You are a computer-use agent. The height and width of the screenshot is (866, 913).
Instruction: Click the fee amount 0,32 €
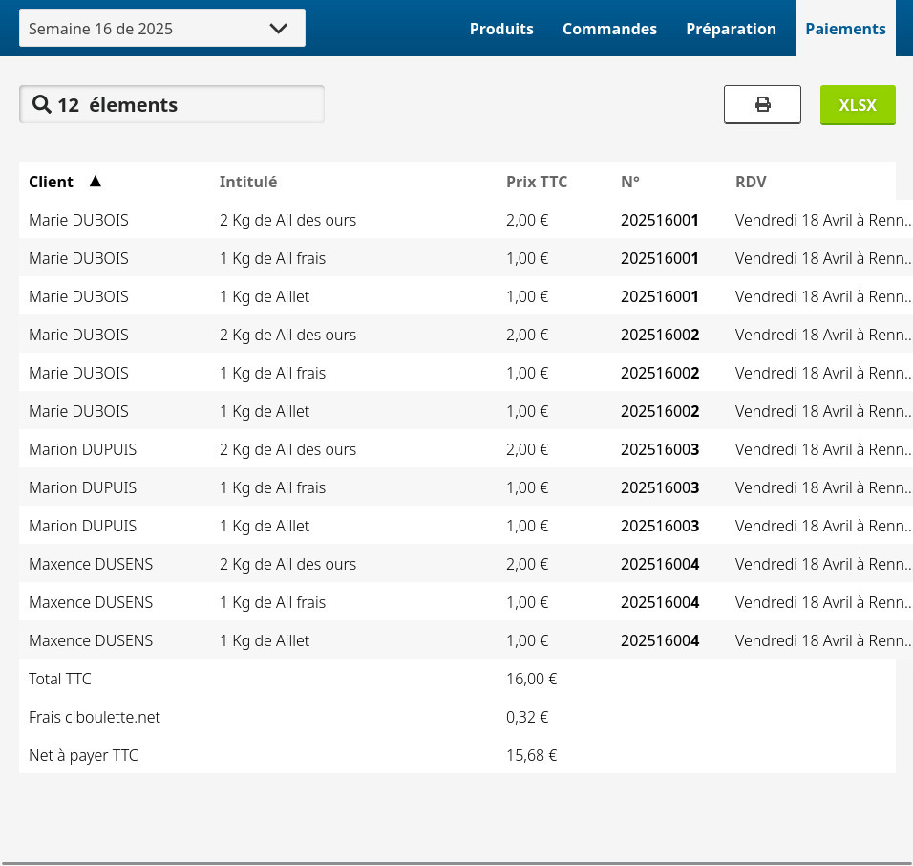coord(527,718)
